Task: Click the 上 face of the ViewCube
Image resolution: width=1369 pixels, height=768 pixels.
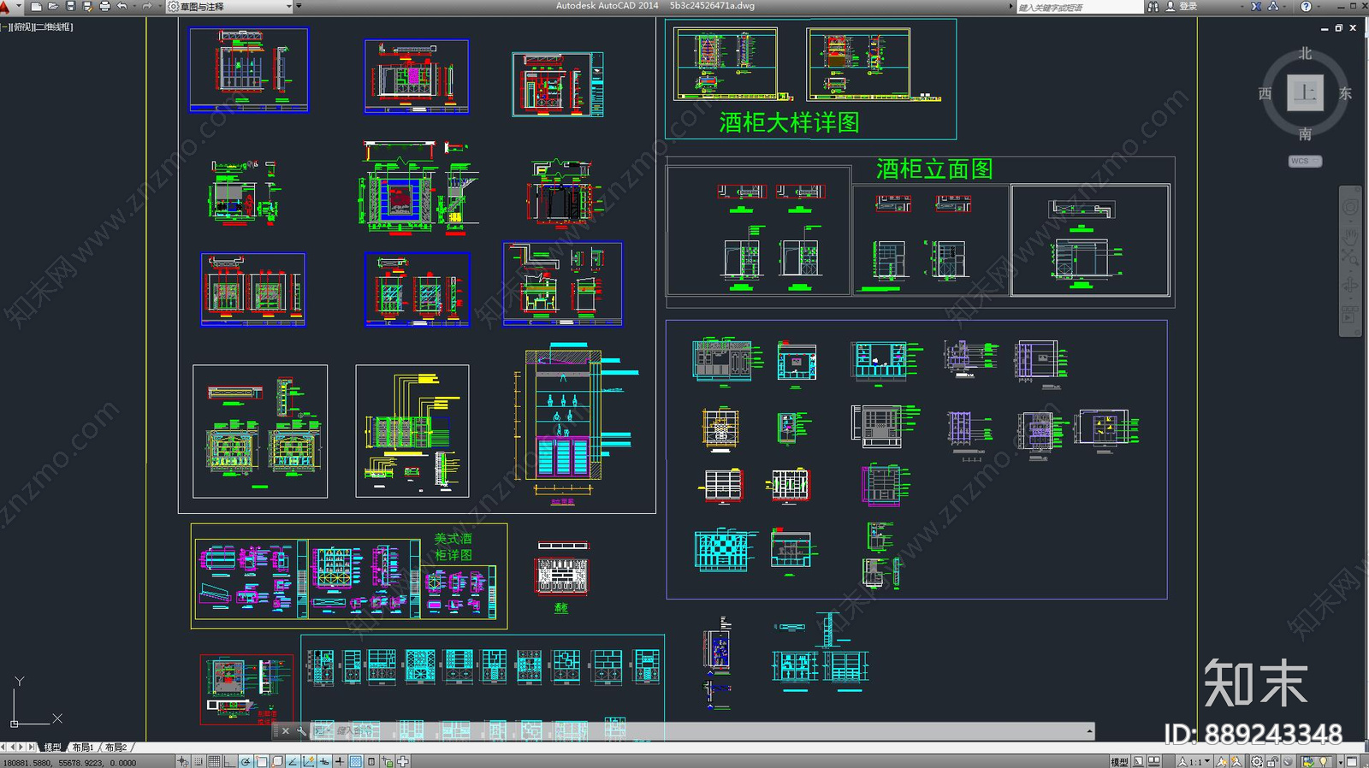Action: pos(1305,93)
